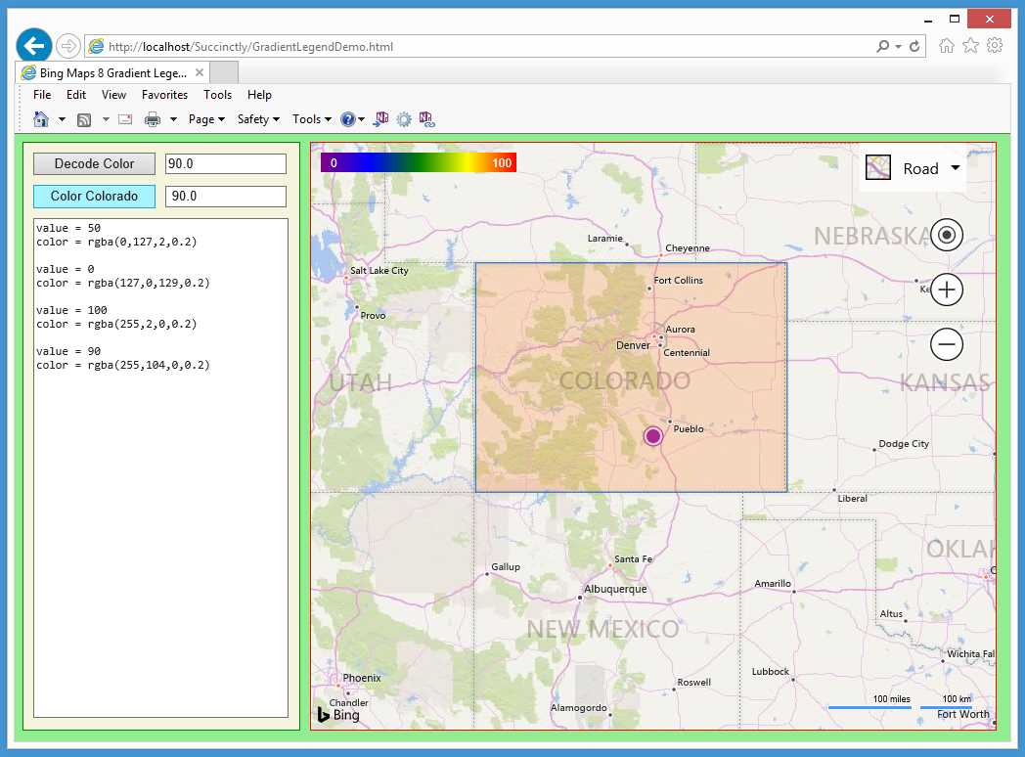The height and width of the screenshot is (757, 1025).
Task: Expand the Home page dropdown arrow
Action: [62, 119]
